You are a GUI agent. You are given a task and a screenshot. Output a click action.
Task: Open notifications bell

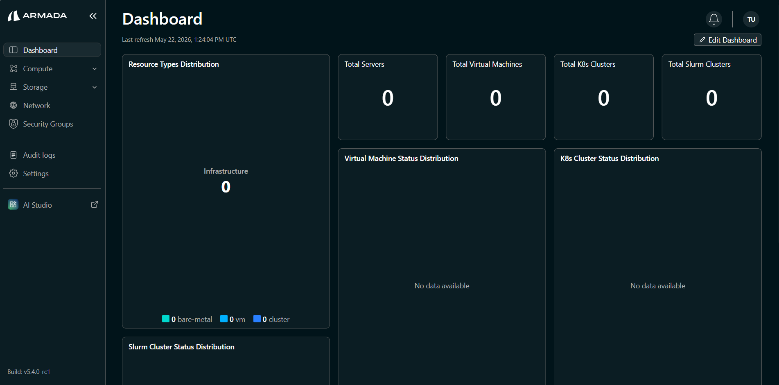(714, 19)
